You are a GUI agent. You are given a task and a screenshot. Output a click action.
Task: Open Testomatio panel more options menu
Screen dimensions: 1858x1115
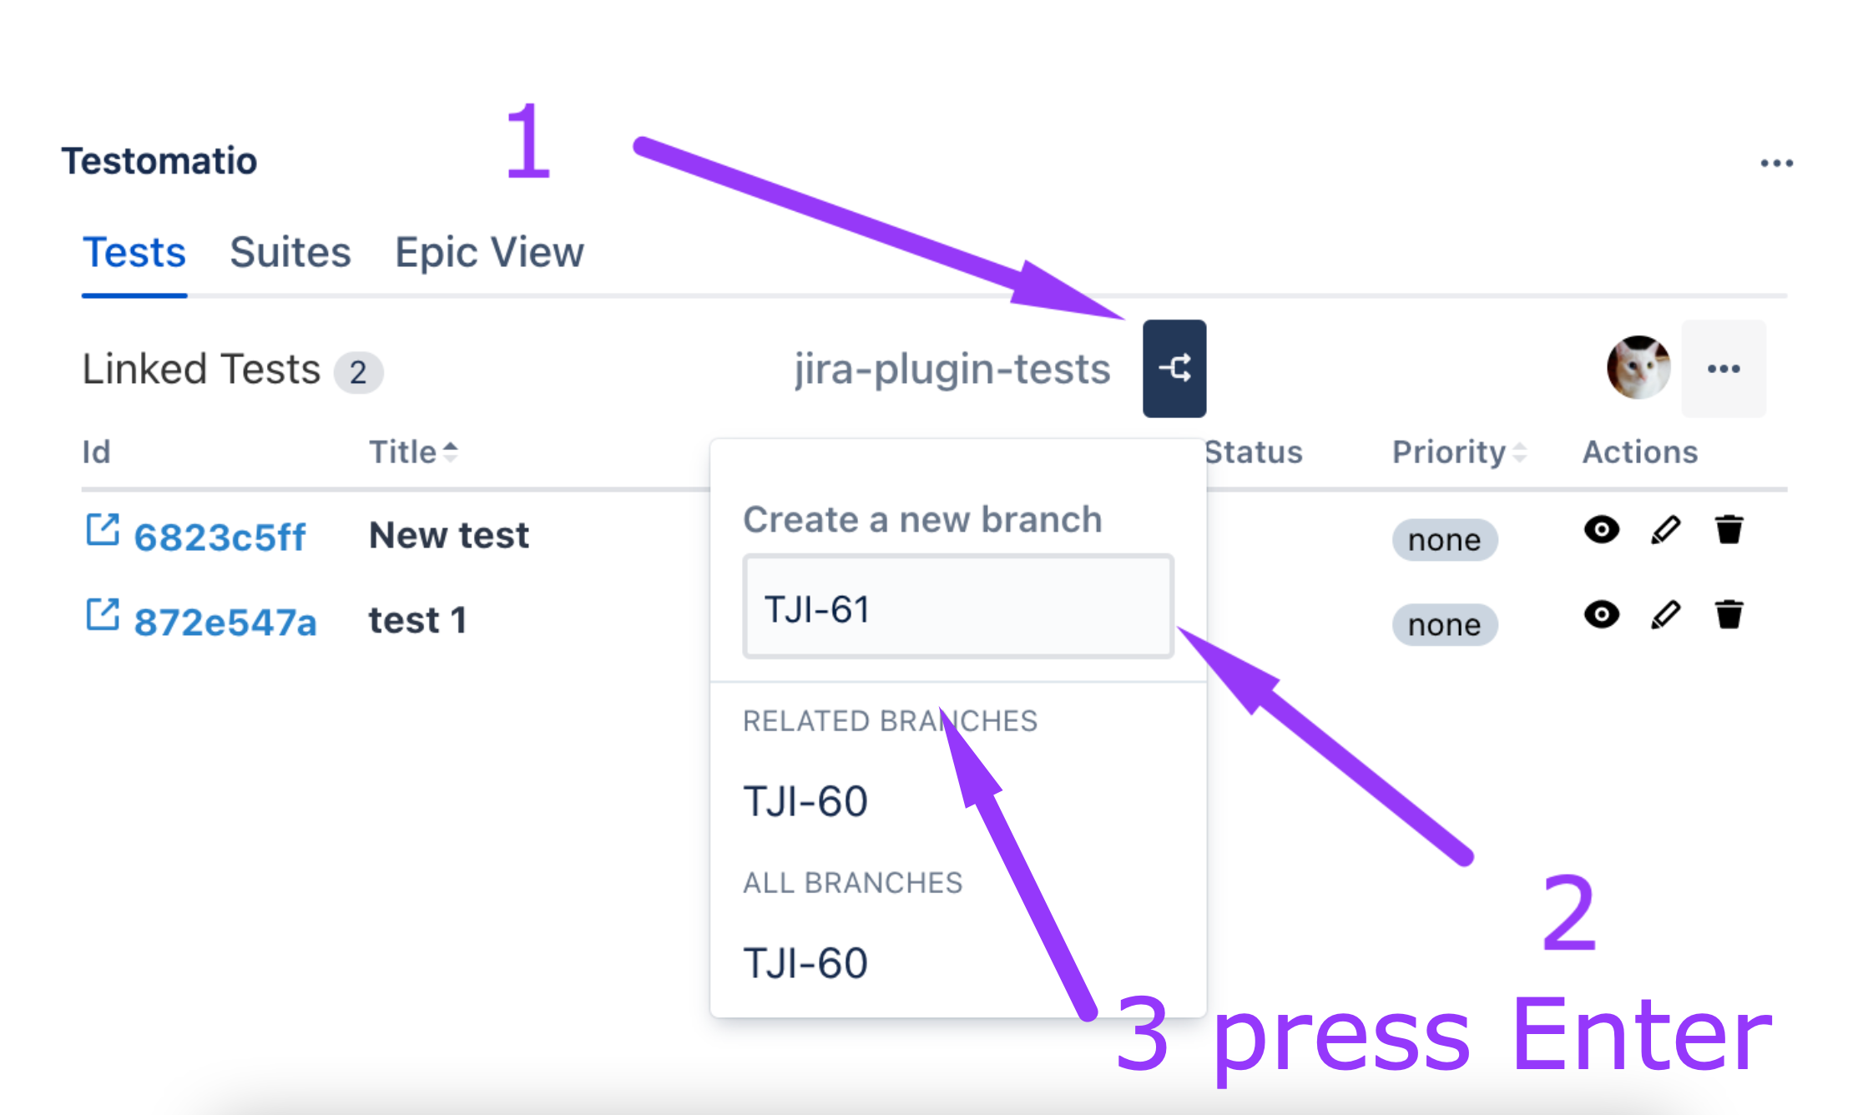[x=1776, y=163]
